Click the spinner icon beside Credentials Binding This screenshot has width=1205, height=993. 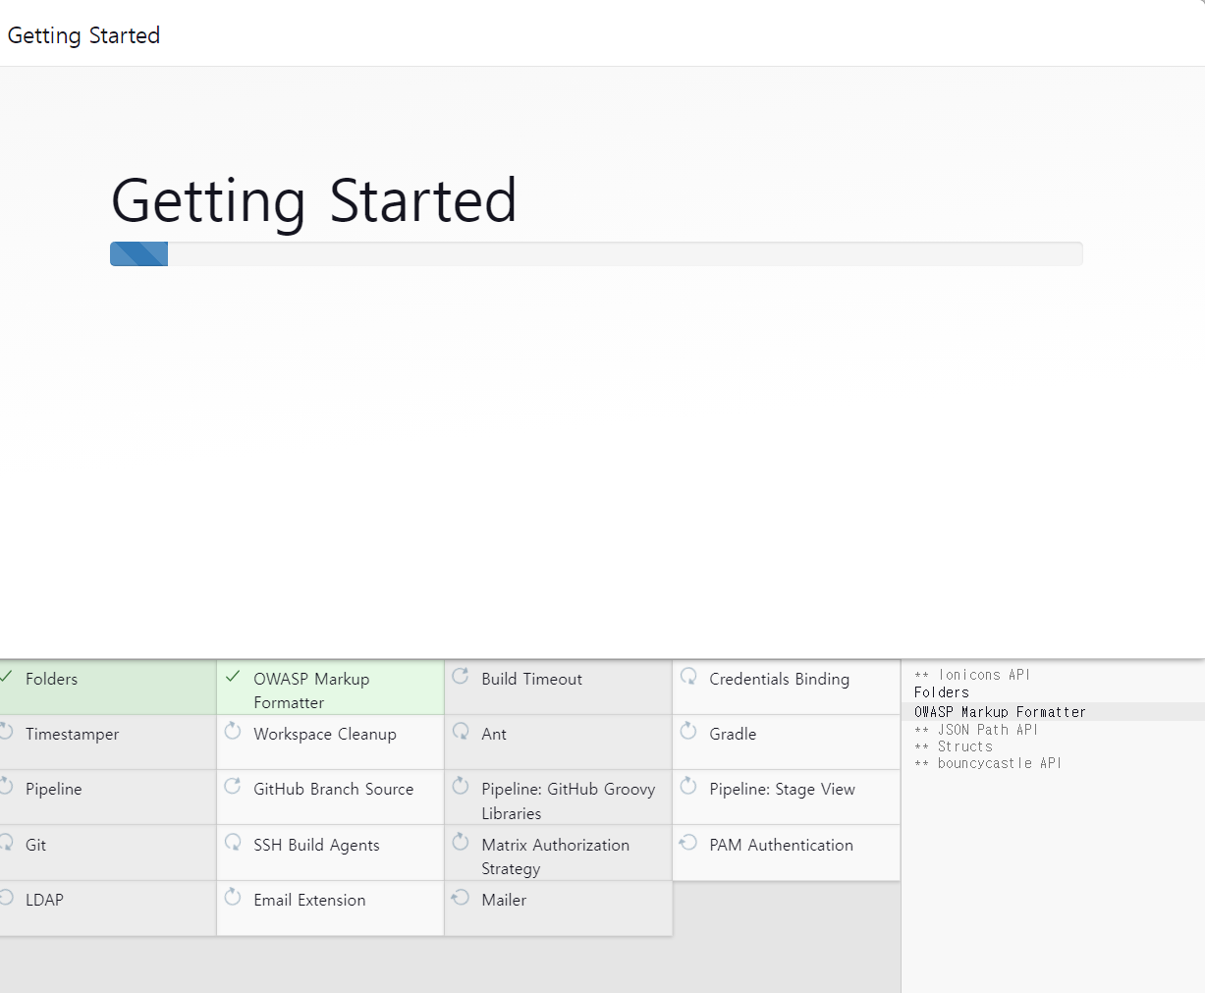click(688, 676)
